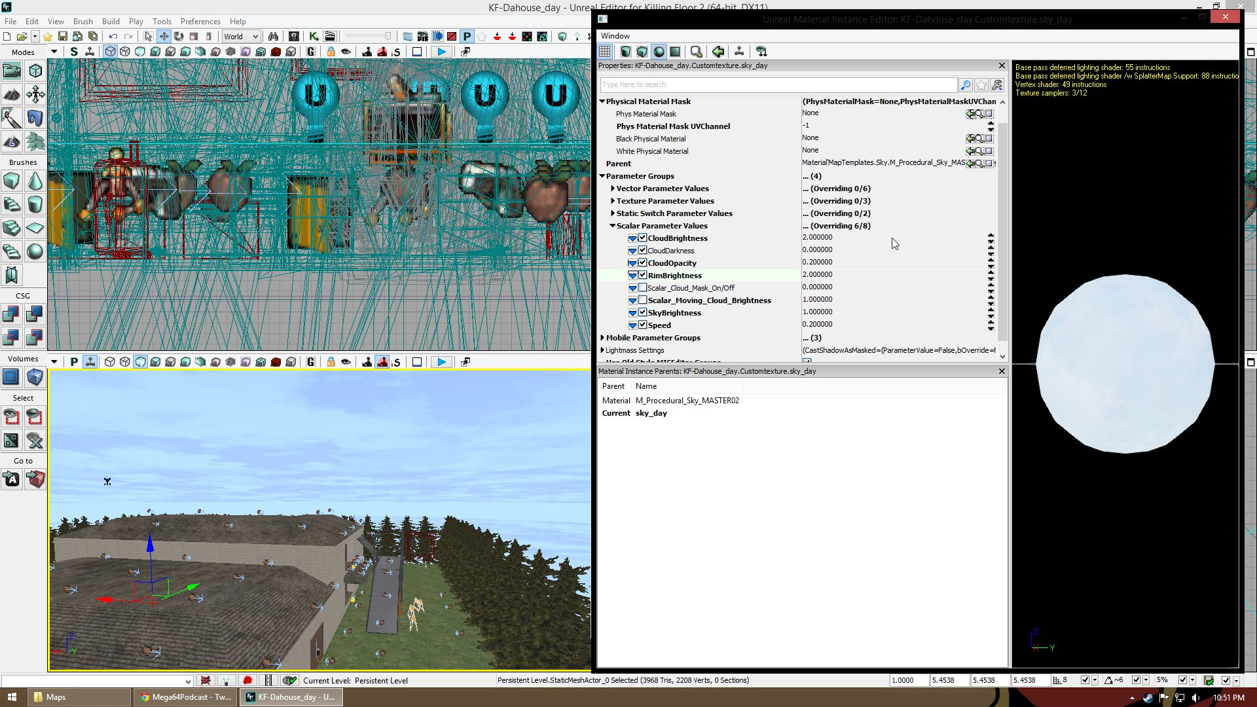
Task: Expand Mobile Parameter Groups section
Action: coord(602,338)
